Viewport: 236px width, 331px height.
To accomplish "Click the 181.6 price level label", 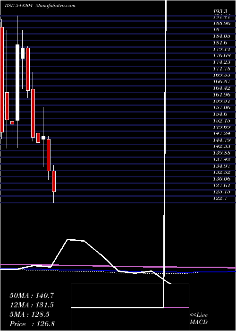I will (220, 43).
